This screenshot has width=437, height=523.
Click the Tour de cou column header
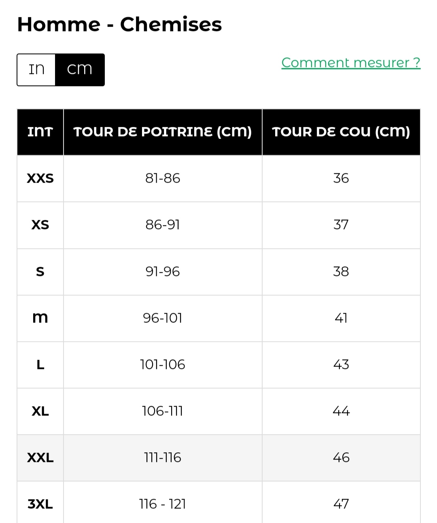pos(341,132)
